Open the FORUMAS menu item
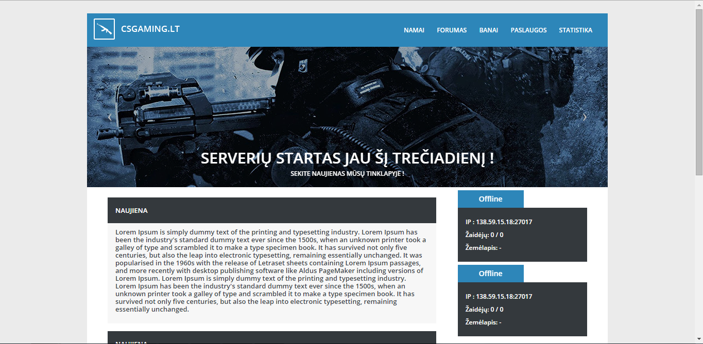Screen dimensions: 703x344 452,30
